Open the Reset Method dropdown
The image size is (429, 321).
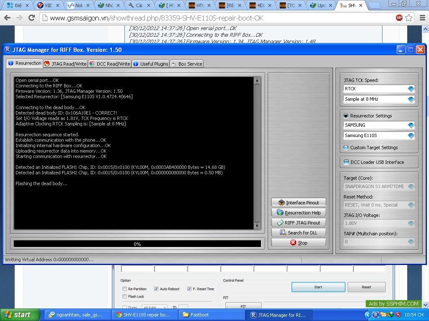(x=379, y=205)
